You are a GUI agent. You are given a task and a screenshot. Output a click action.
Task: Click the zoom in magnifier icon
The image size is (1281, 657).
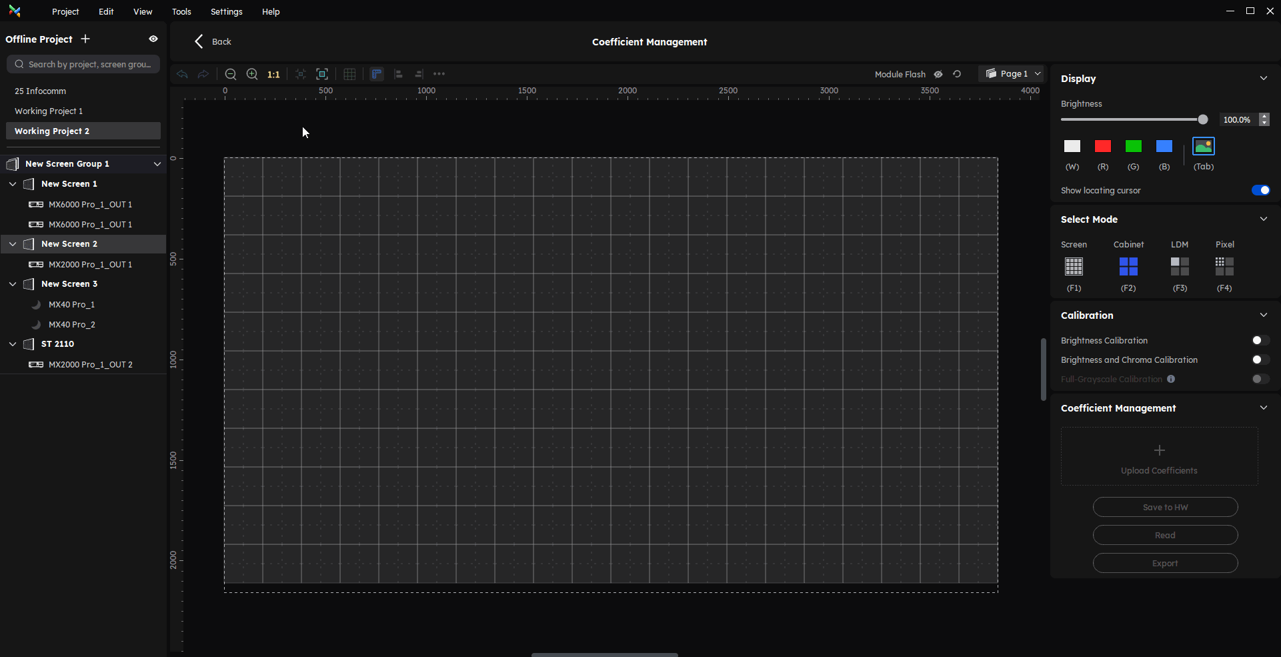click(x=252, y=74)
